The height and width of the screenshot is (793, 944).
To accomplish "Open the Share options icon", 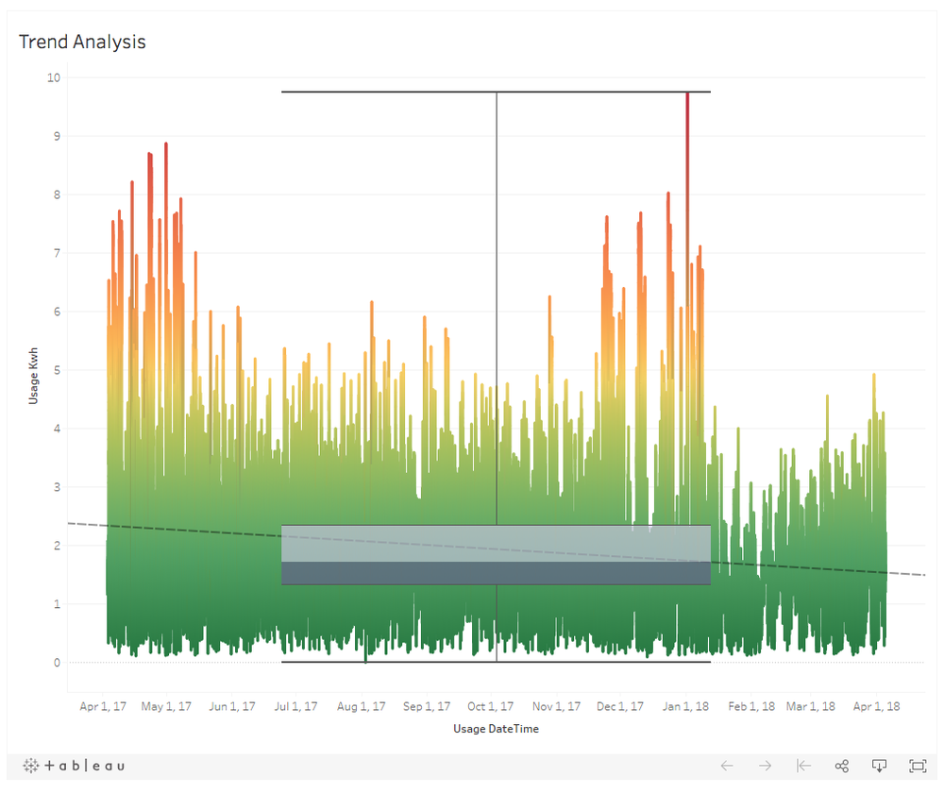I will [x=842, y=766].
